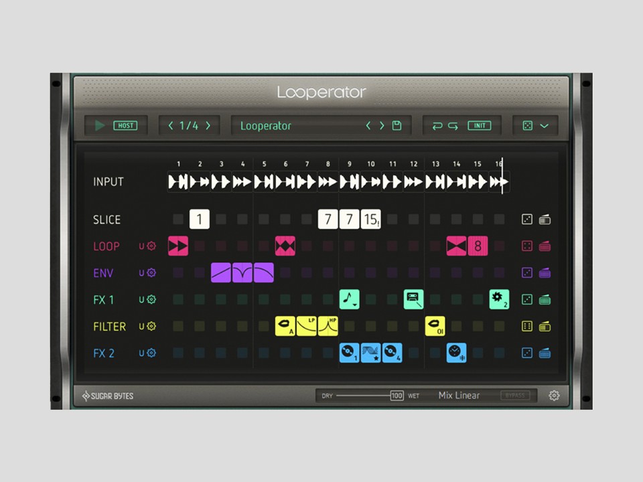
Task: Toggle the FILTER row U button
Action: pos(141,327)
